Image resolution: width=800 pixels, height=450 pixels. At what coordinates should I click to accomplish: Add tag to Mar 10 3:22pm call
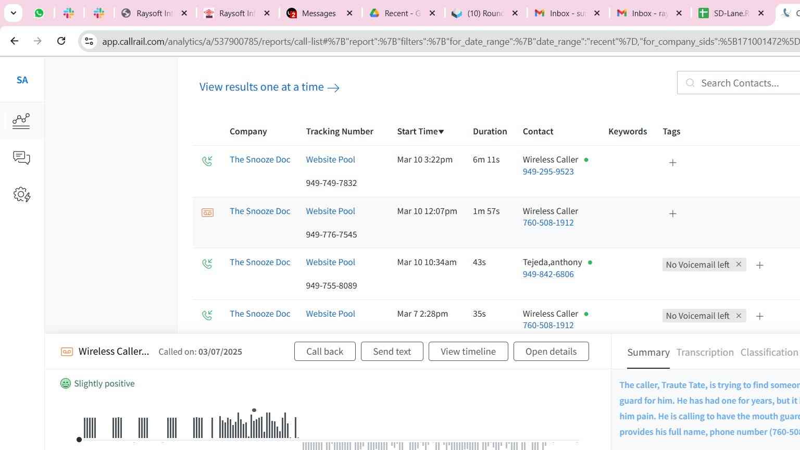[x=672, y=162]
